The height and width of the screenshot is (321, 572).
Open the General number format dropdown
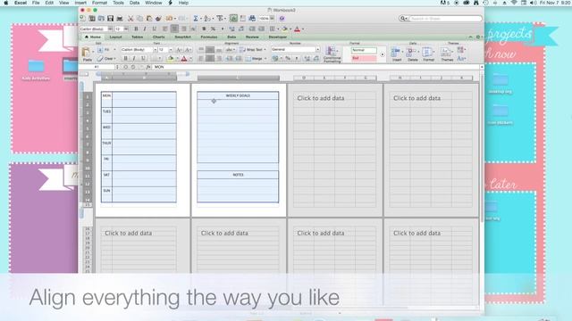318,50
